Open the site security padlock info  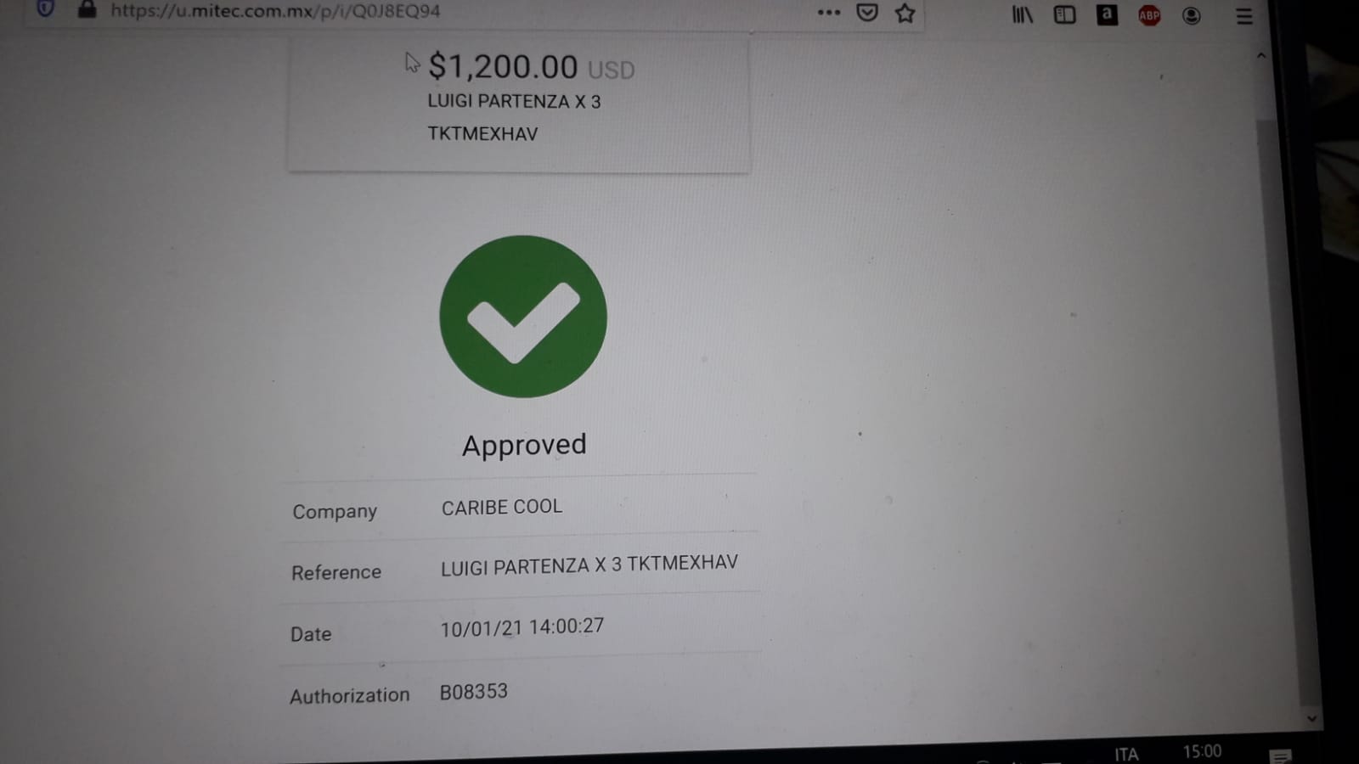(87, 9)
